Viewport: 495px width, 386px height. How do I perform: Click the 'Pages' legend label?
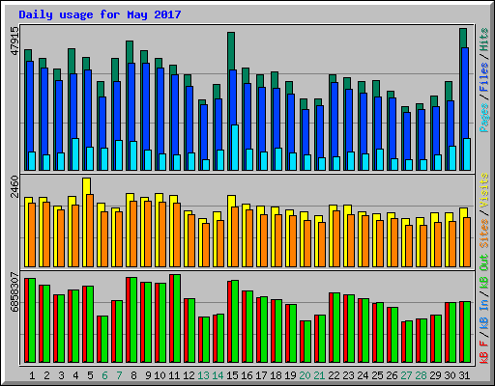[x=484, y=118]
